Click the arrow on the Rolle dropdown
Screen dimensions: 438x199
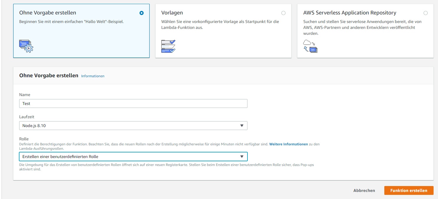pyautogui.click(x=242, y=157)
